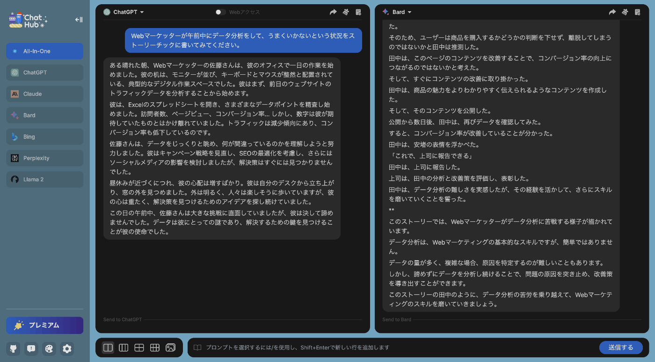
Task: Clear the ChatGPT conversation with broom icon
Action: (346, 12)
